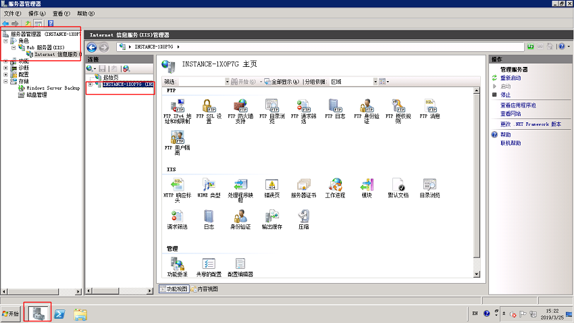Open the 配置编辑器 icon

[240, 267]
